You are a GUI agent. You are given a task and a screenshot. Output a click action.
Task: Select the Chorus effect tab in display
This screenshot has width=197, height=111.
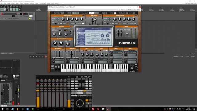pos(82,38)
